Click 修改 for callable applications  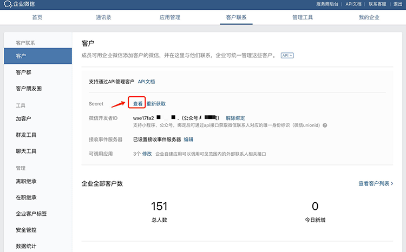[x=147, y=154]
